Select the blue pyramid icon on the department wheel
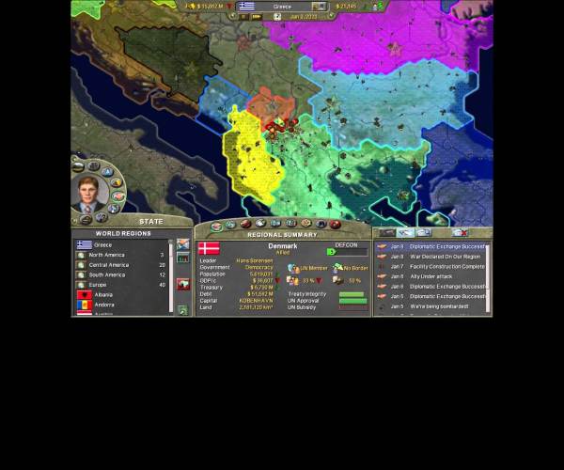This screenshot has height=470, width=564. click(x=107, y=172)
